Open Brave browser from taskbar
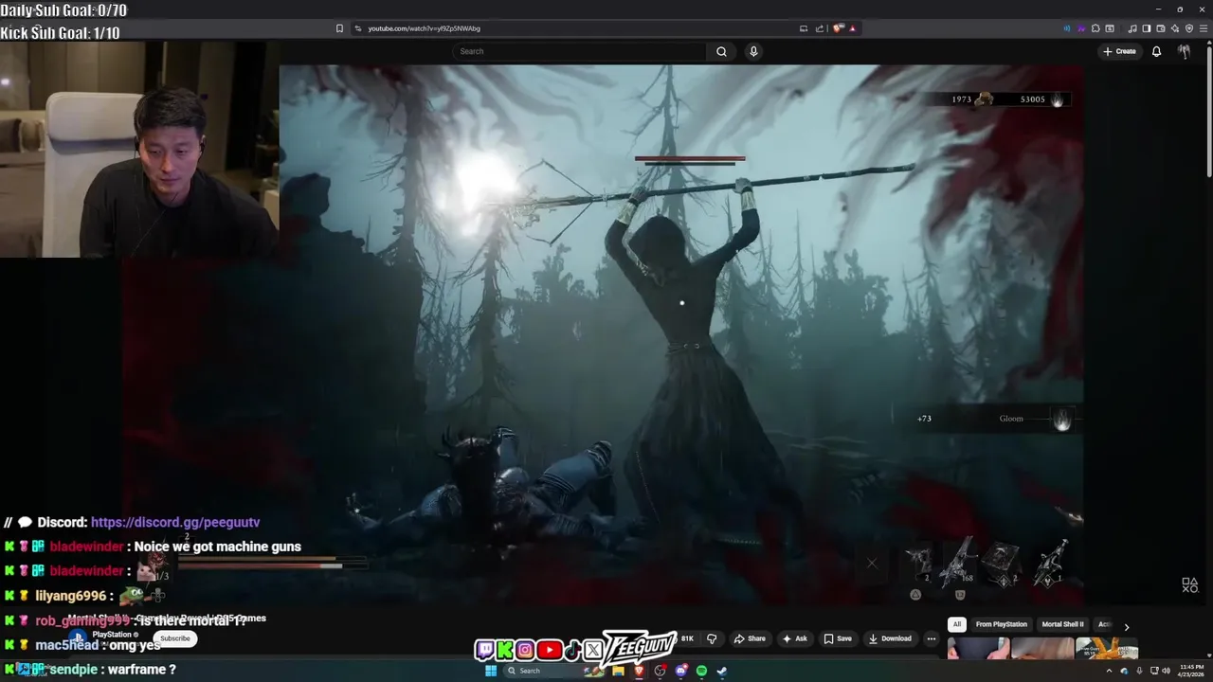Viewport: 1213px width, 682px height. [639, 671]
